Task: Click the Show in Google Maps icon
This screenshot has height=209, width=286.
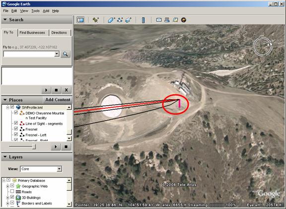Action: [x=175, y=20]
